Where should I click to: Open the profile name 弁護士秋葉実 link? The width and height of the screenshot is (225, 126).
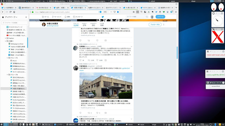(52, 23)
